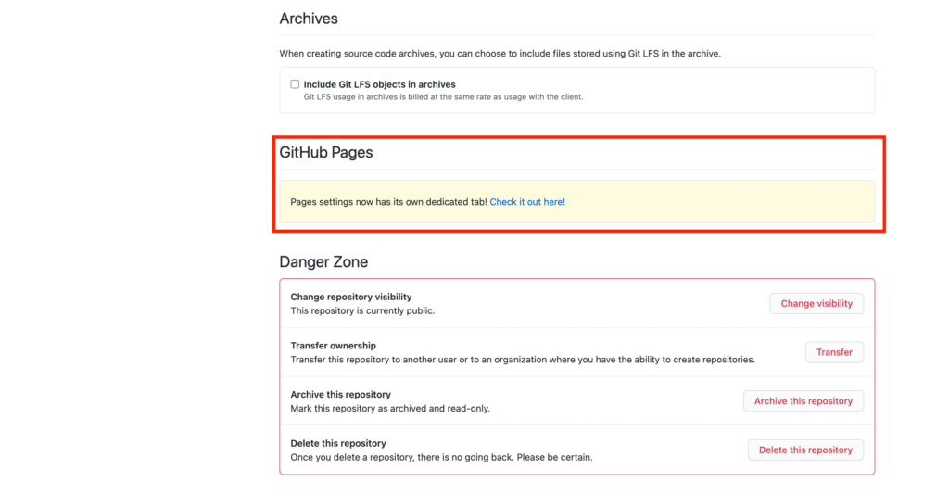
Task: Click 'Archive this repository' bold title text
Action: tap(341, 395)
